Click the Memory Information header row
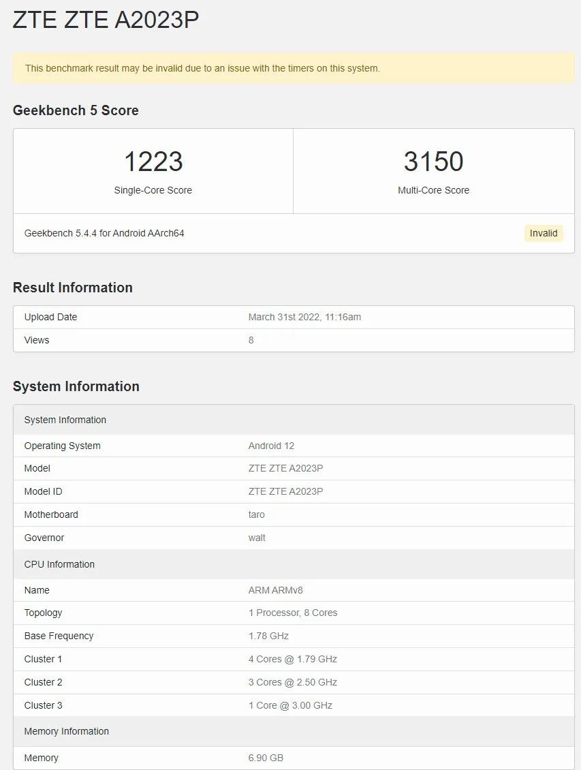This screenshot has height=770, width=581. [294, 731]
